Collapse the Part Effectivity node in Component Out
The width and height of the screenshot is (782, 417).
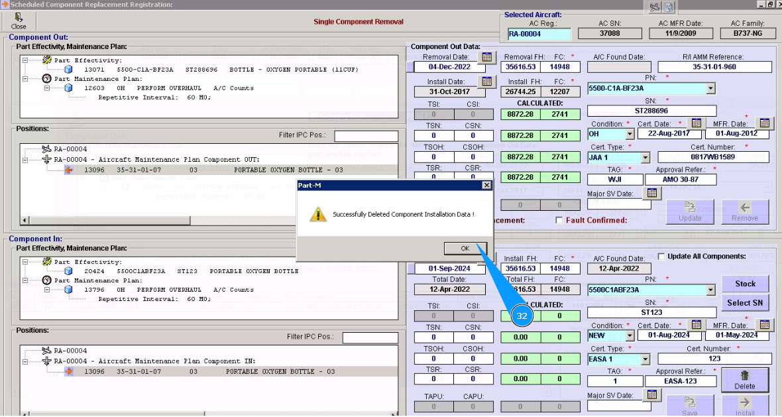click(25, 60)
